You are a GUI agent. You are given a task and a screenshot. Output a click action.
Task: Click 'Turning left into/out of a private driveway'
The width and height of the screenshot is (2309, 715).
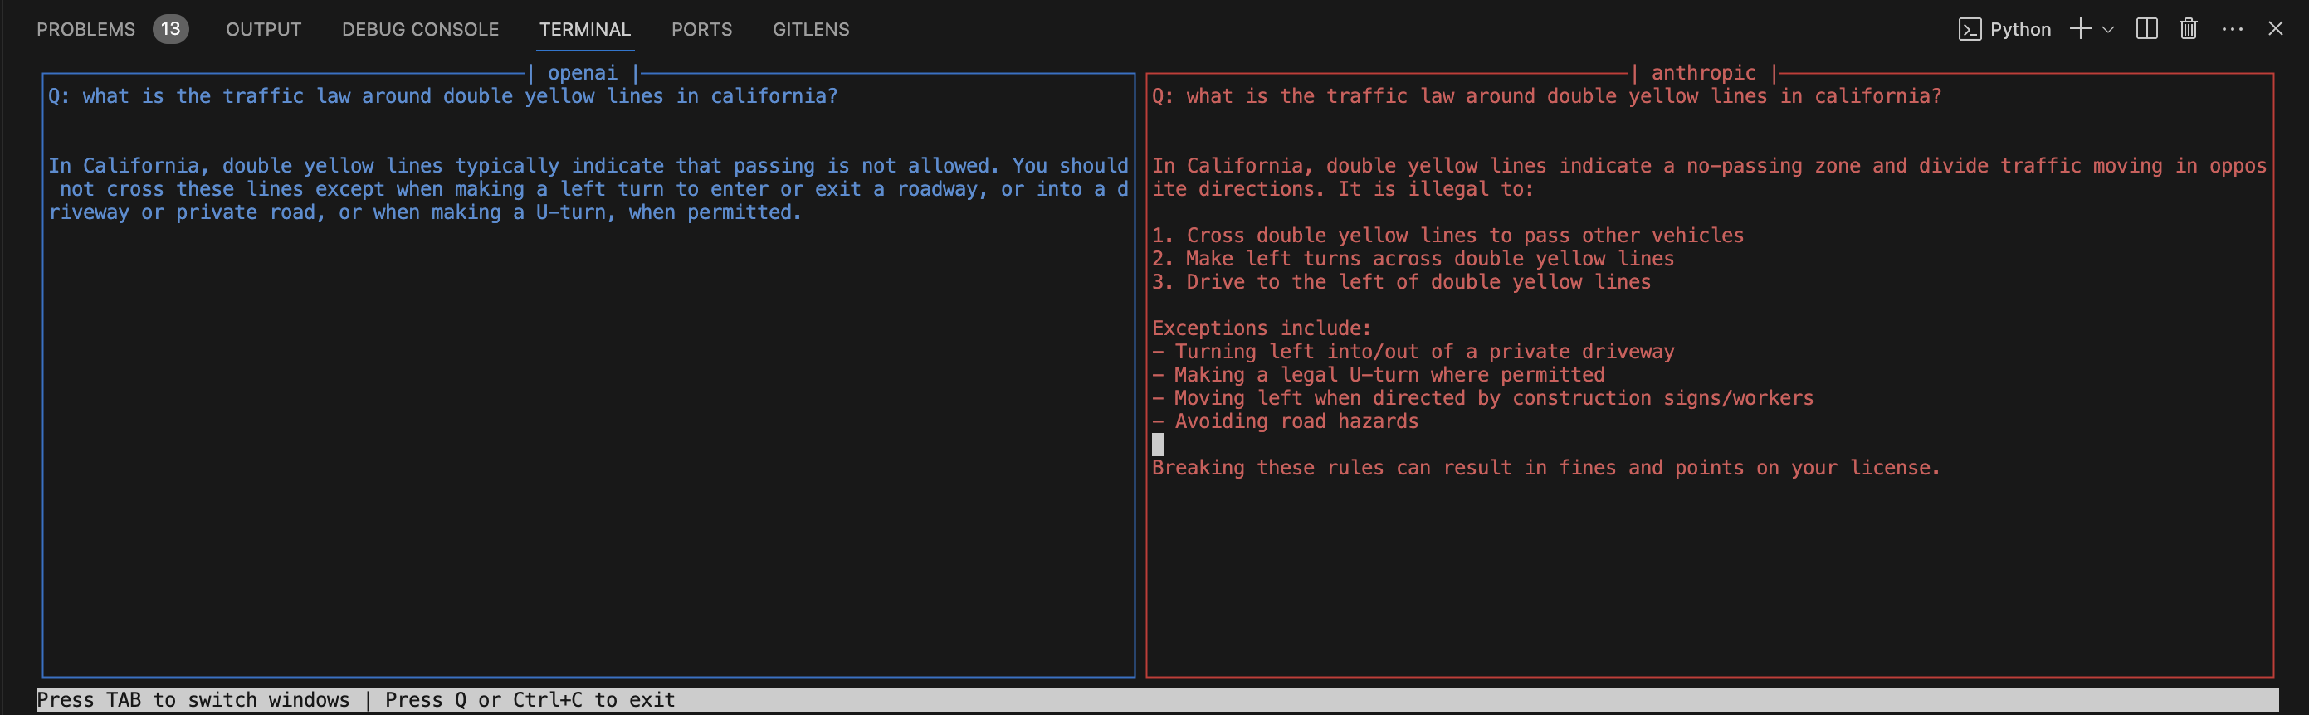[x=1424, y=351]
